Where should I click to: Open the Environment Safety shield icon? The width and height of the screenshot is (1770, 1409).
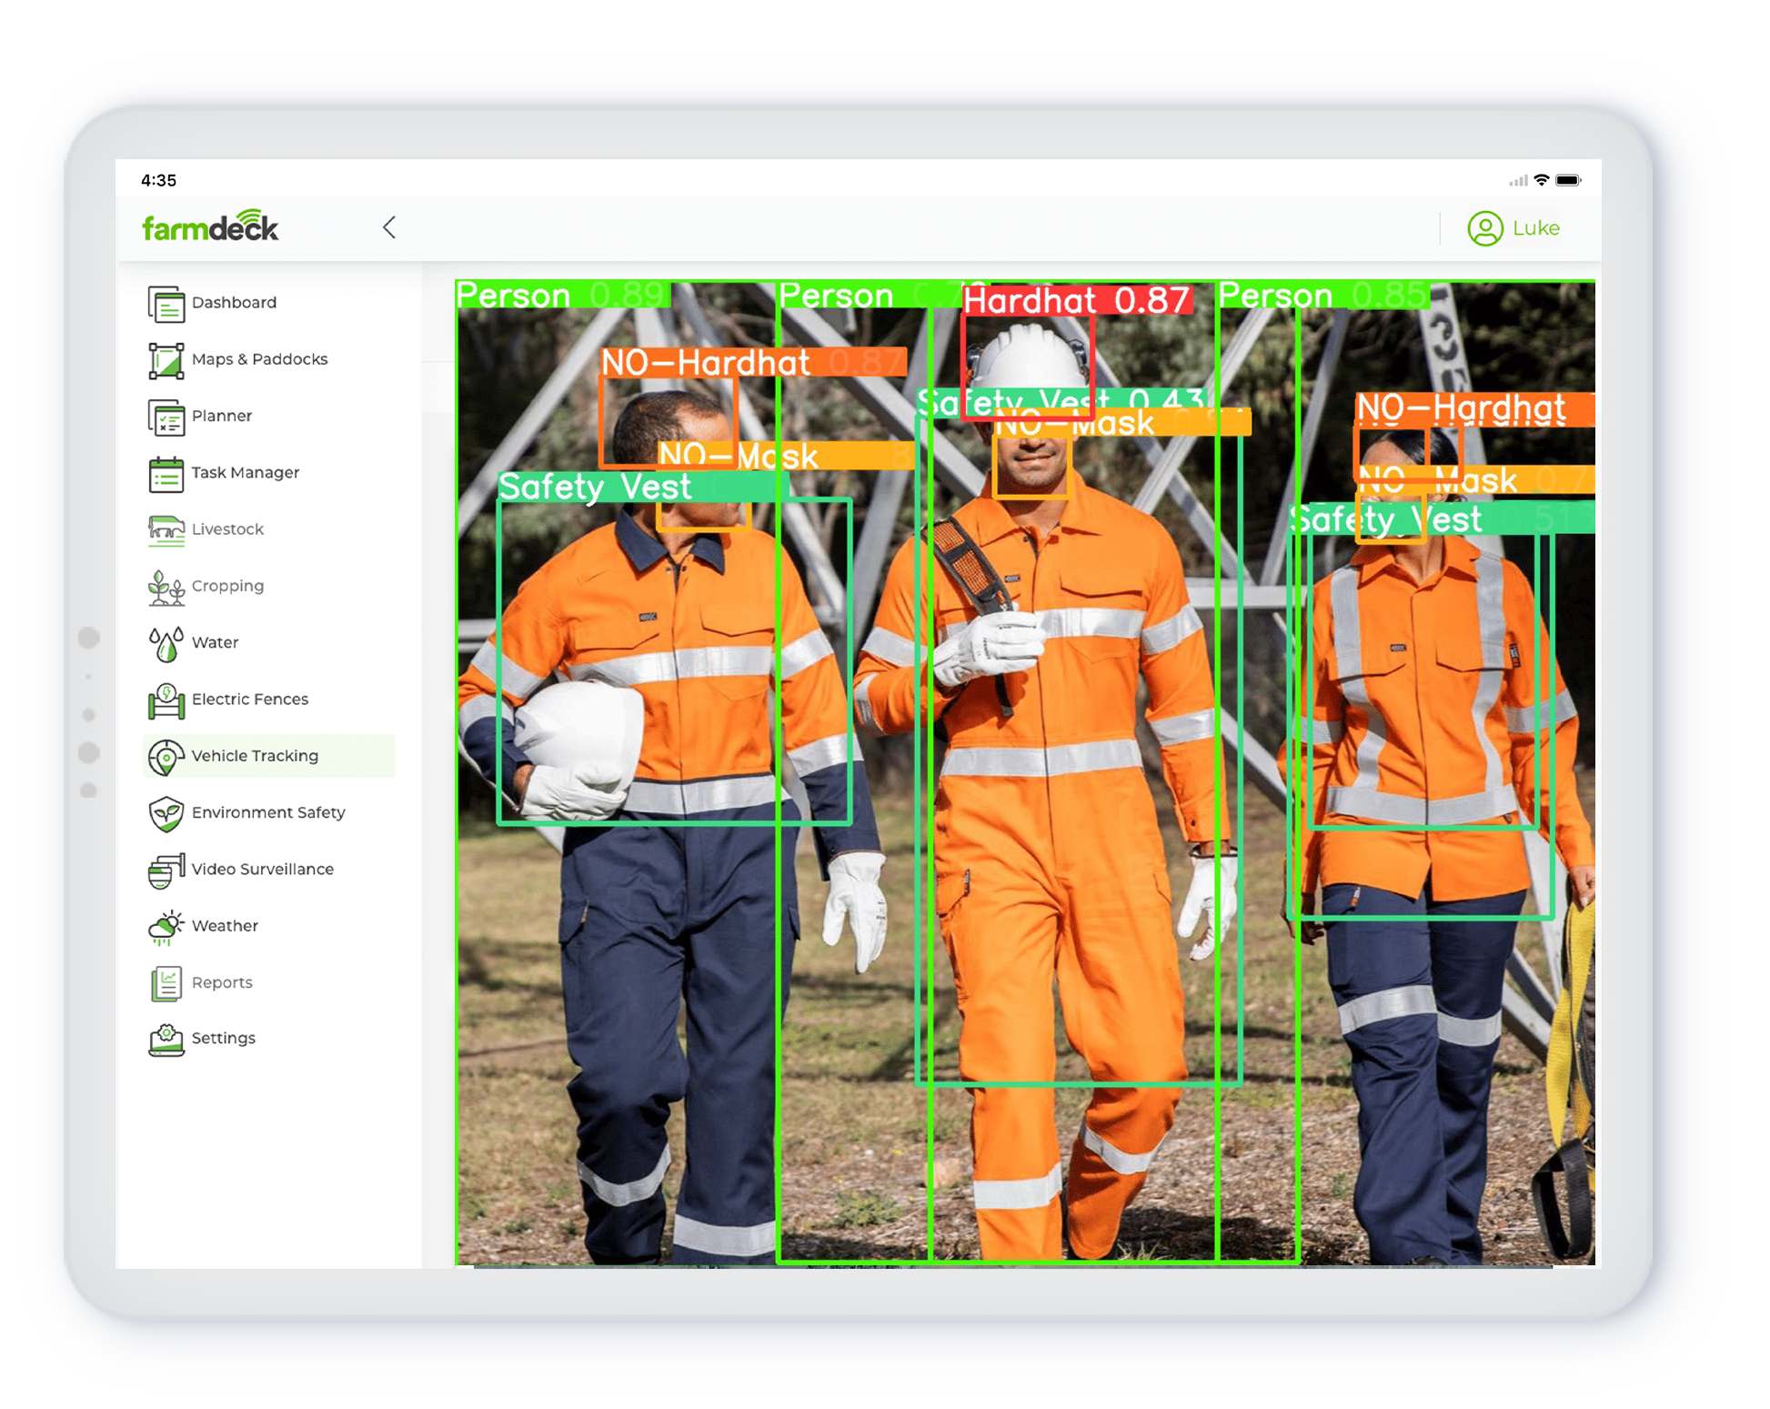[165, 812]
